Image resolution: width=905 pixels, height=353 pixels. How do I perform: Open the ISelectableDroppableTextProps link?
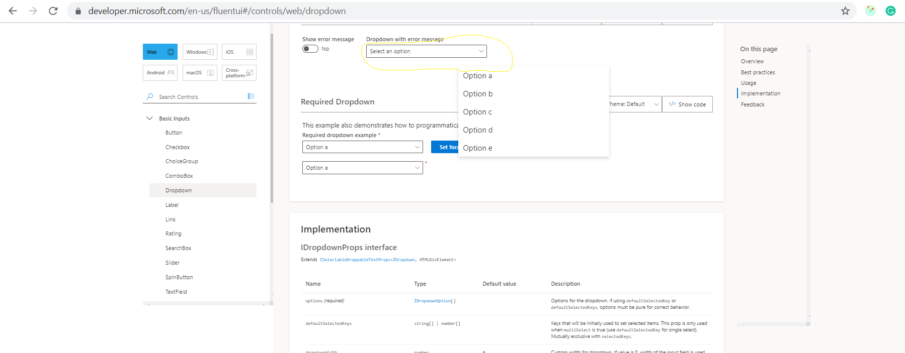pos(355,260)
